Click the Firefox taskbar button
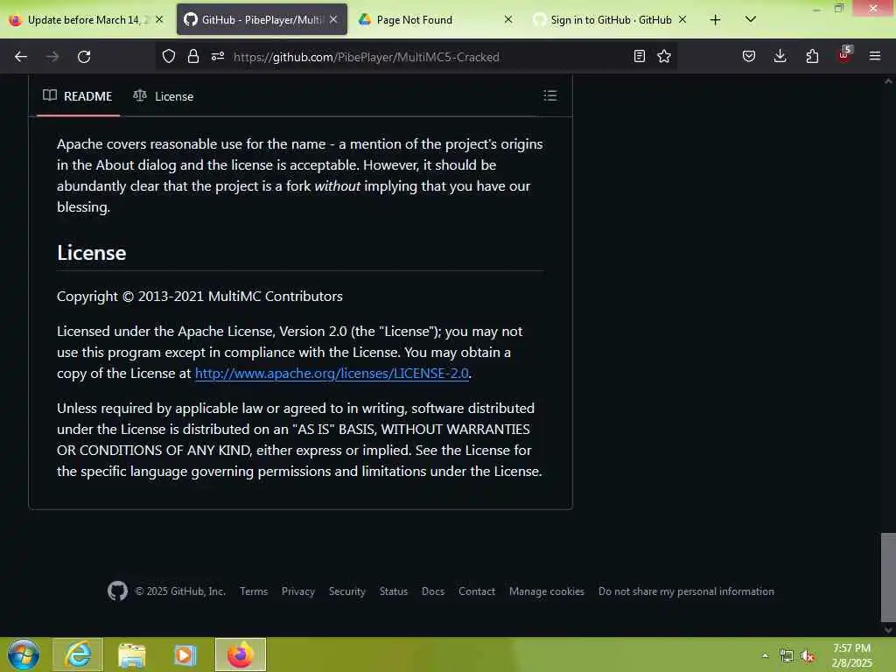The image size is (896, 672). (241, 654)
